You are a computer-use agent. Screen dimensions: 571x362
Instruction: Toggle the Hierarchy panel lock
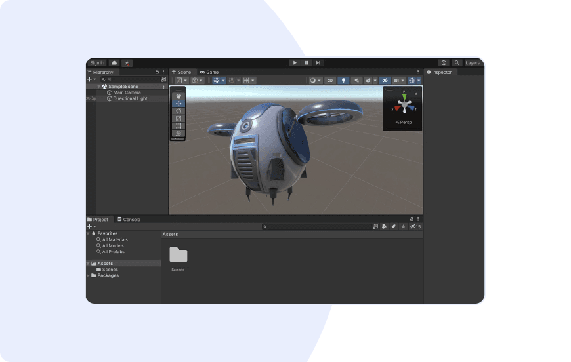158,72
